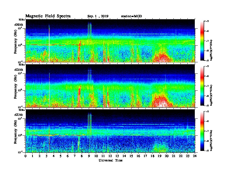This screenshot has height=179, width=232.
Task: Click hour tick label 19 on the time axis
Action: (x=159, y=156)
